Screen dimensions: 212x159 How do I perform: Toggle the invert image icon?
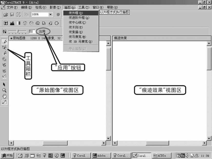6,23
